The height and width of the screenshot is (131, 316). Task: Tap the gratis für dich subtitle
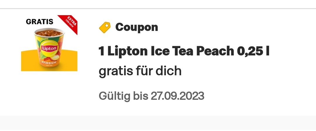140,71
